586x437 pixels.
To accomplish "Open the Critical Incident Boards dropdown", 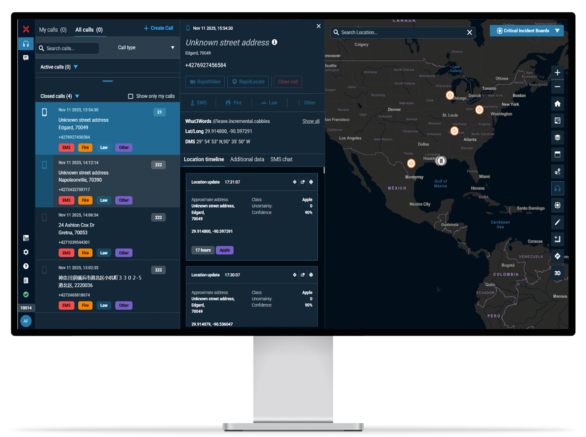I will pyautogui.click(x=527, y=31).
